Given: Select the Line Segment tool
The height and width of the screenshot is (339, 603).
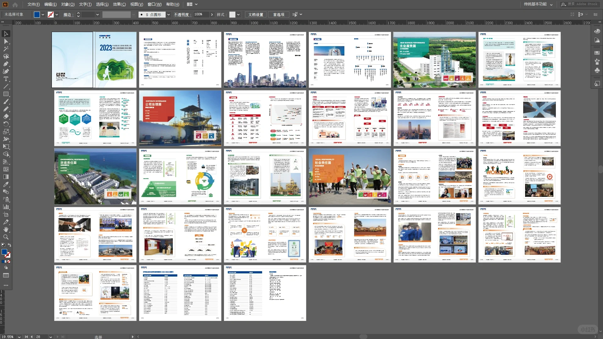Looking at the screenshot, I should [x=6, y=86].
